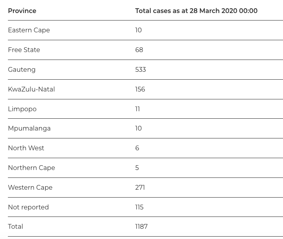Click the KwaZulu-Natal province name
Image resolution: width=283 pixels, height=239 pixels.
tap(31, 90)
